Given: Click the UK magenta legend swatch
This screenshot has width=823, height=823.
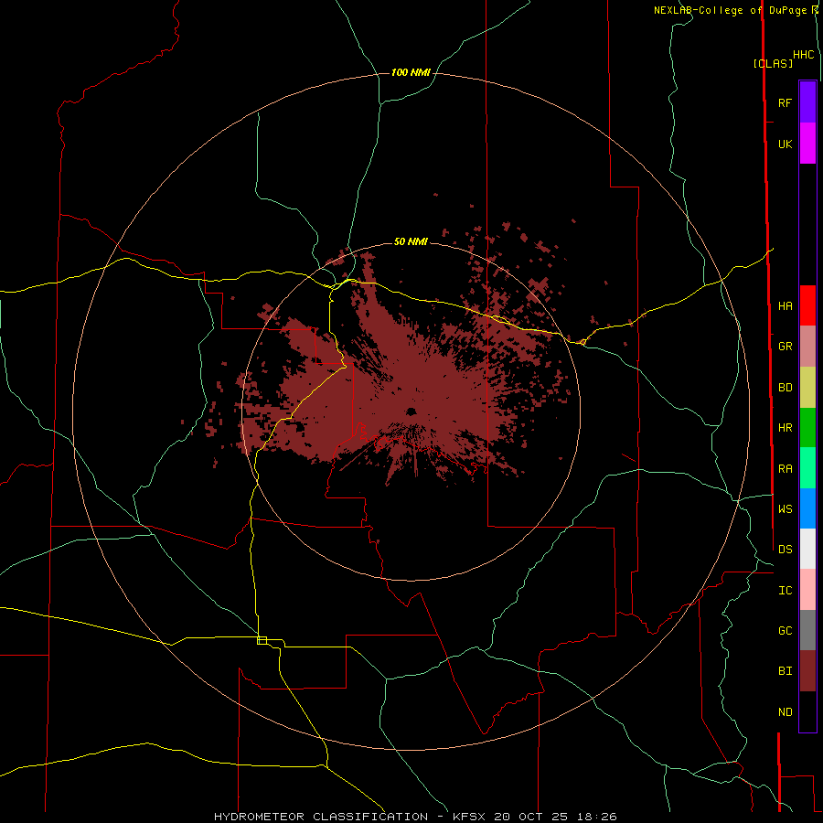Looking at the screenshot, I should [807, 144].
